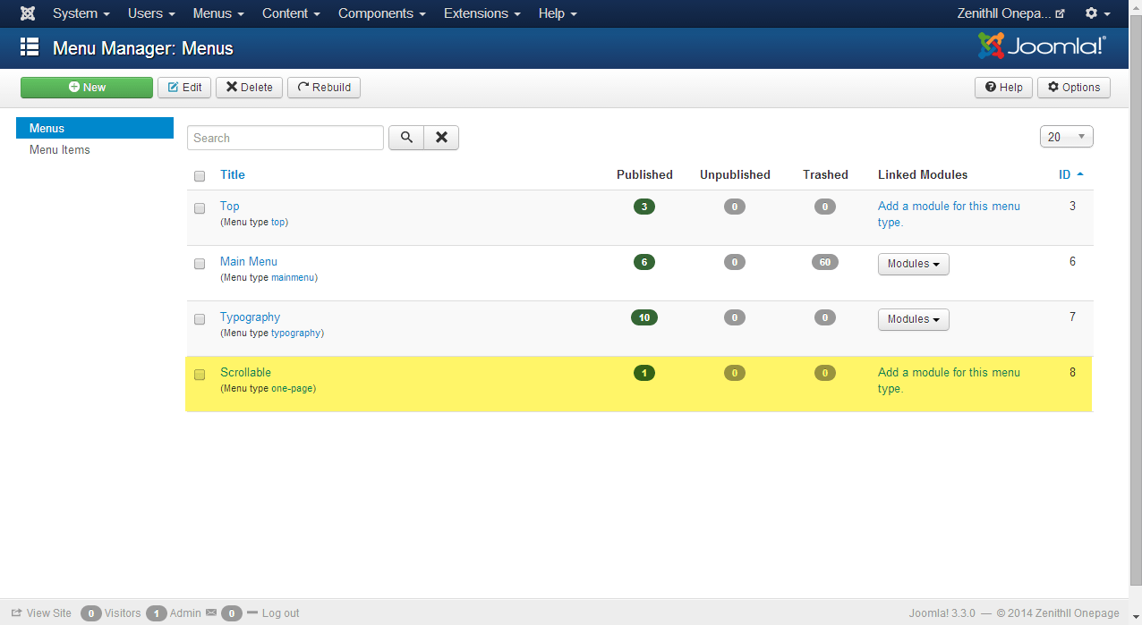The width and height of the screenshot is (1142, 625).
Task: Clear the search with the X button
Action: [x=441, y=138]
